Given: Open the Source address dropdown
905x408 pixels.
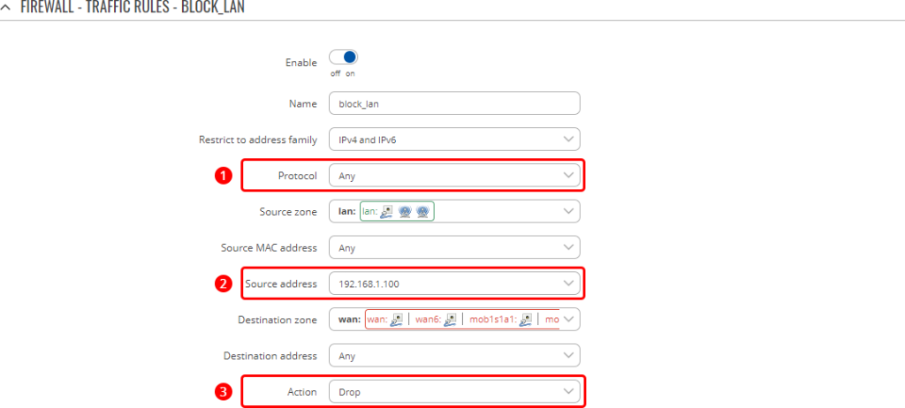Looking at the screenshot, I should pos(454,284).
